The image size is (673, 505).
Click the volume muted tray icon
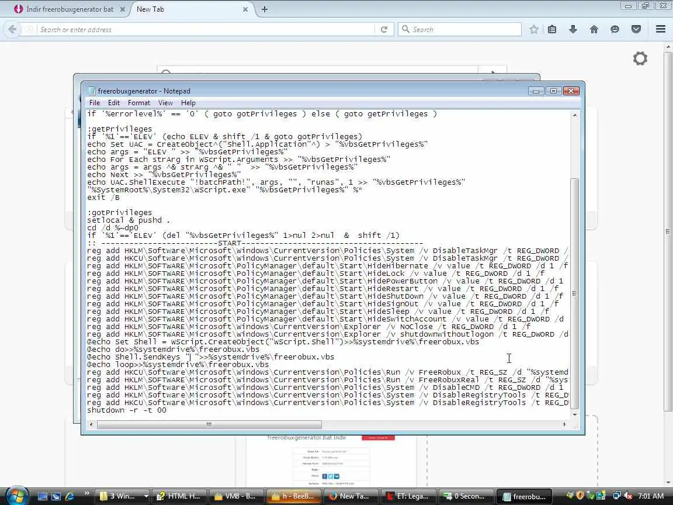pyautogui.click(x=627, y=496)
